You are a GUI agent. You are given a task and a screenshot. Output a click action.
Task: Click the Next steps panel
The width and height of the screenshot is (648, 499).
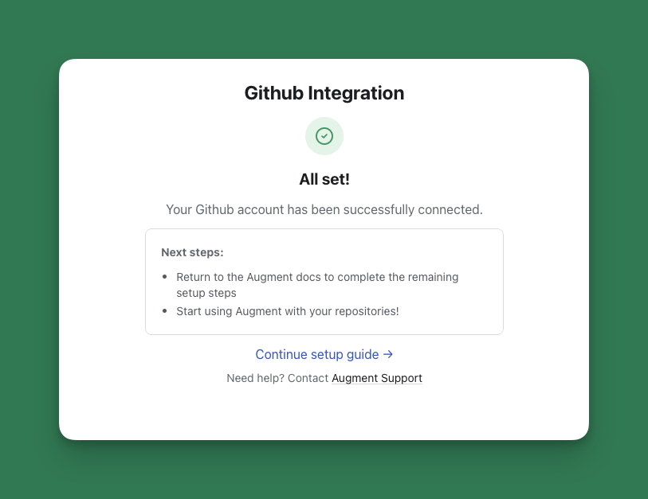tap(324, 281)
